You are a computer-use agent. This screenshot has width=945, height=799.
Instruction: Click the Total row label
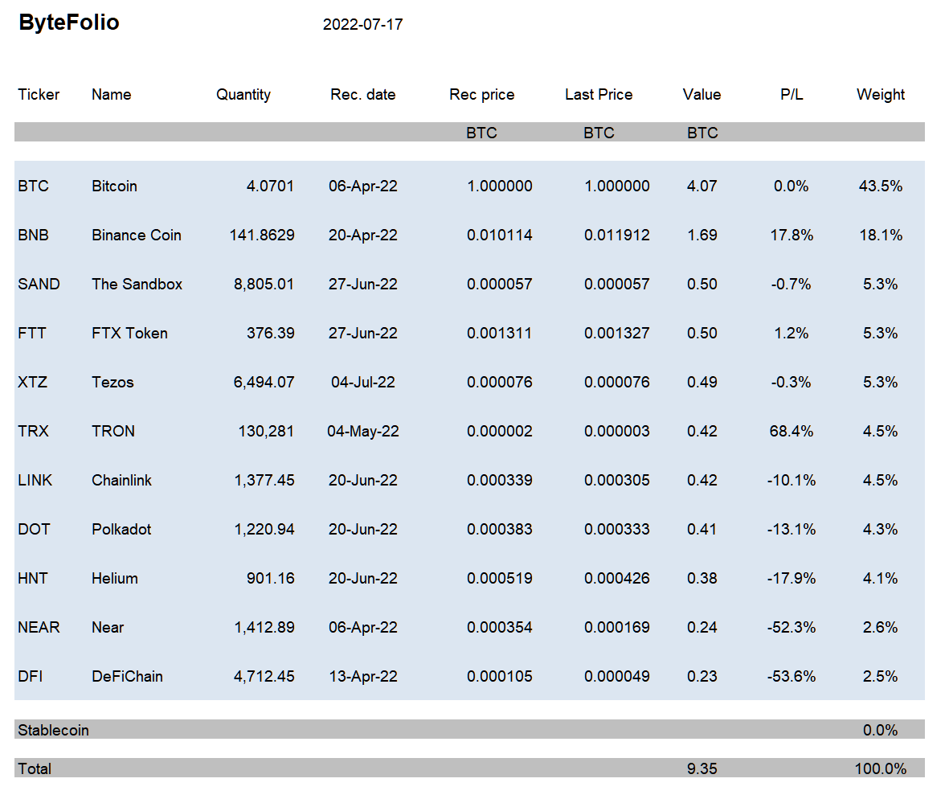[x=35, y=768]
